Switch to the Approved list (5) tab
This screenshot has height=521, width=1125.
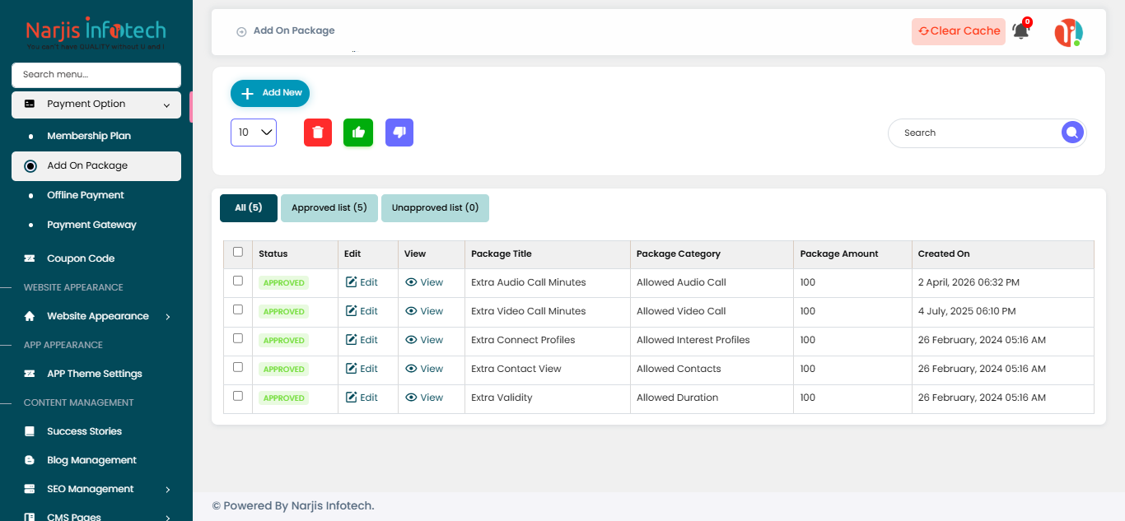coord(329,208)
